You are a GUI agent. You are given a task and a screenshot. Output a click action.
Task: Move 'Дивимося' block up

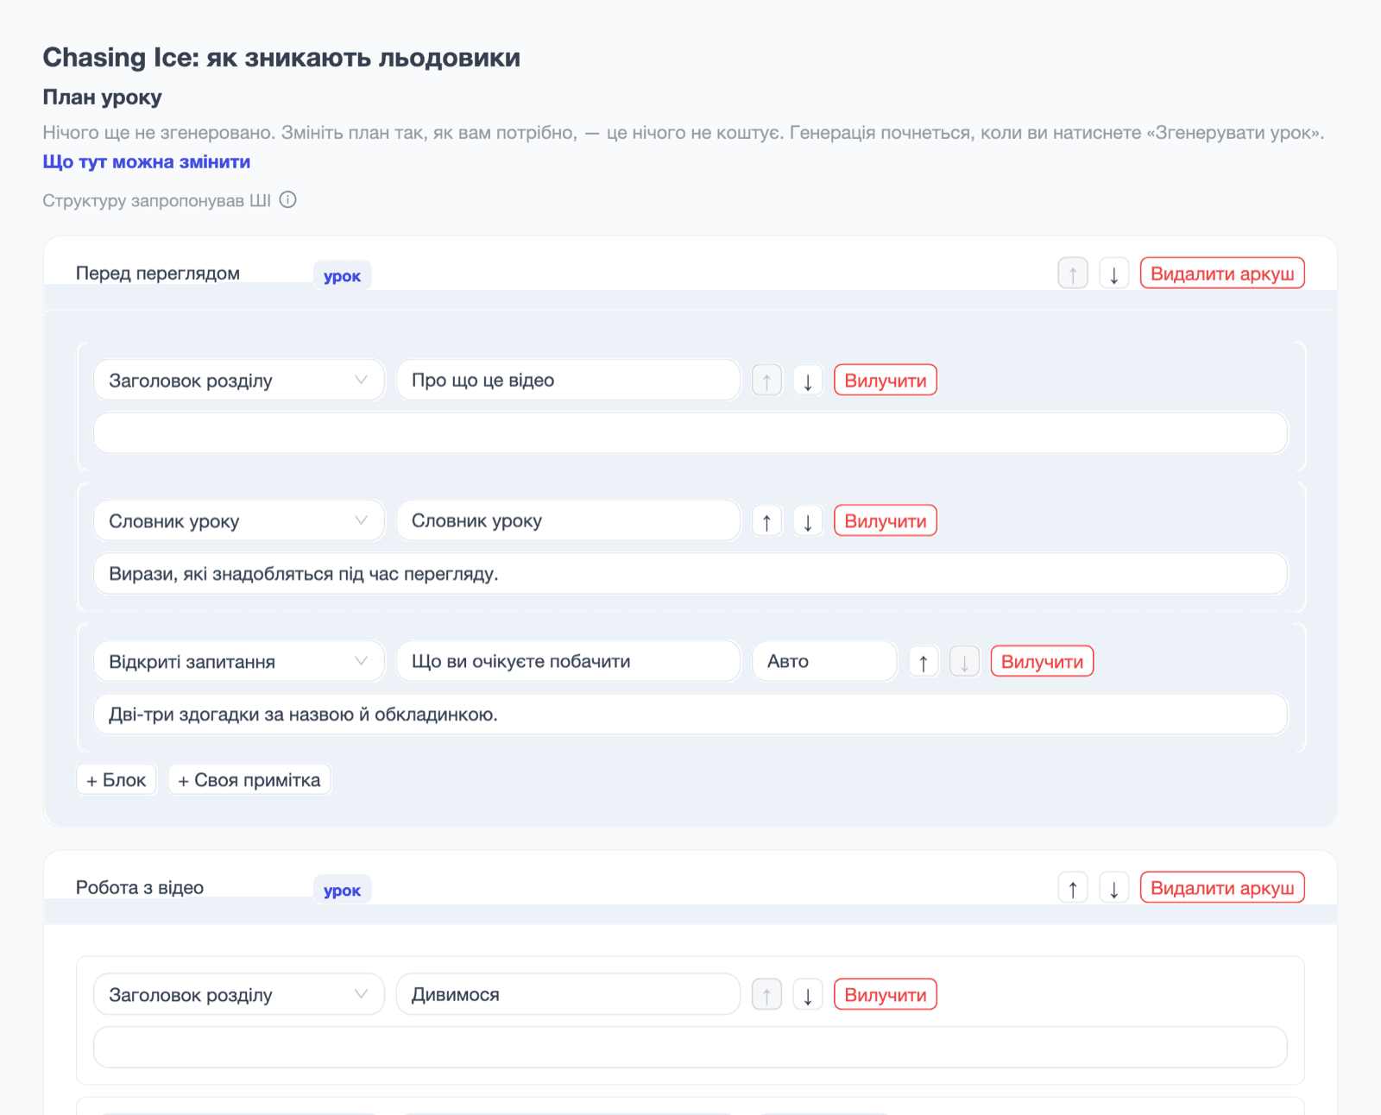click(x=766, y=995)
